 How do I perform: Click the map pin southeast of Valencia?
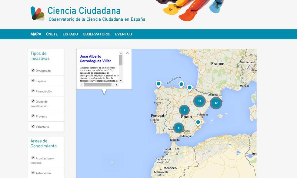click(198, 122)
